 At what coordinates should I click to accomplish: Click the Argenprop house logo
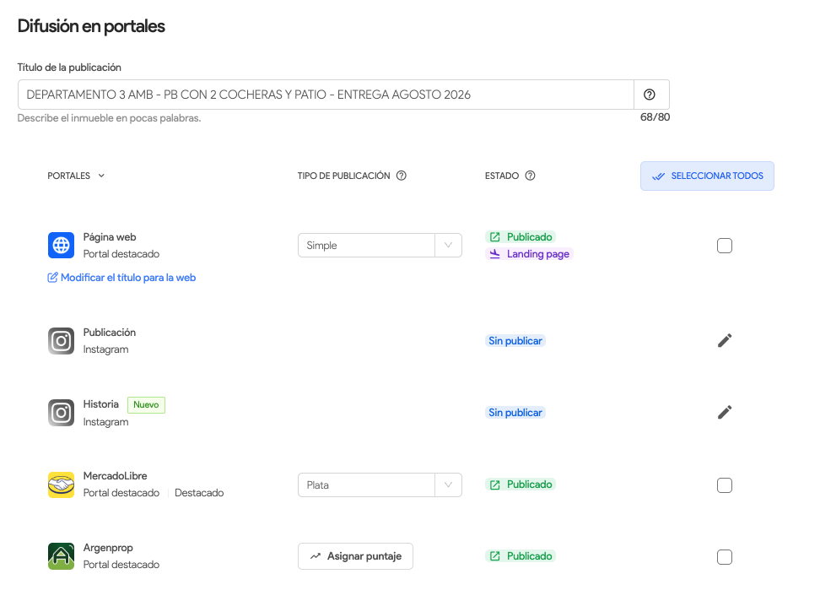61,556
